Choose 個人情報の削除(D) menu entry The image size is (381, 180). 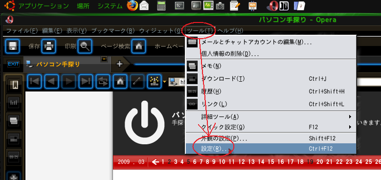click(270, 54)
